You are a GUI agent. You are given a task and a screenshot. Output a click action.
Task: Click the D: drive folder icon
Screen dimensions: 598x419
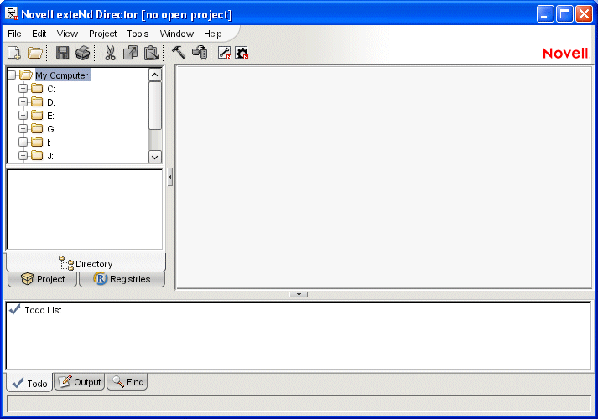click(x=37, y=101)
